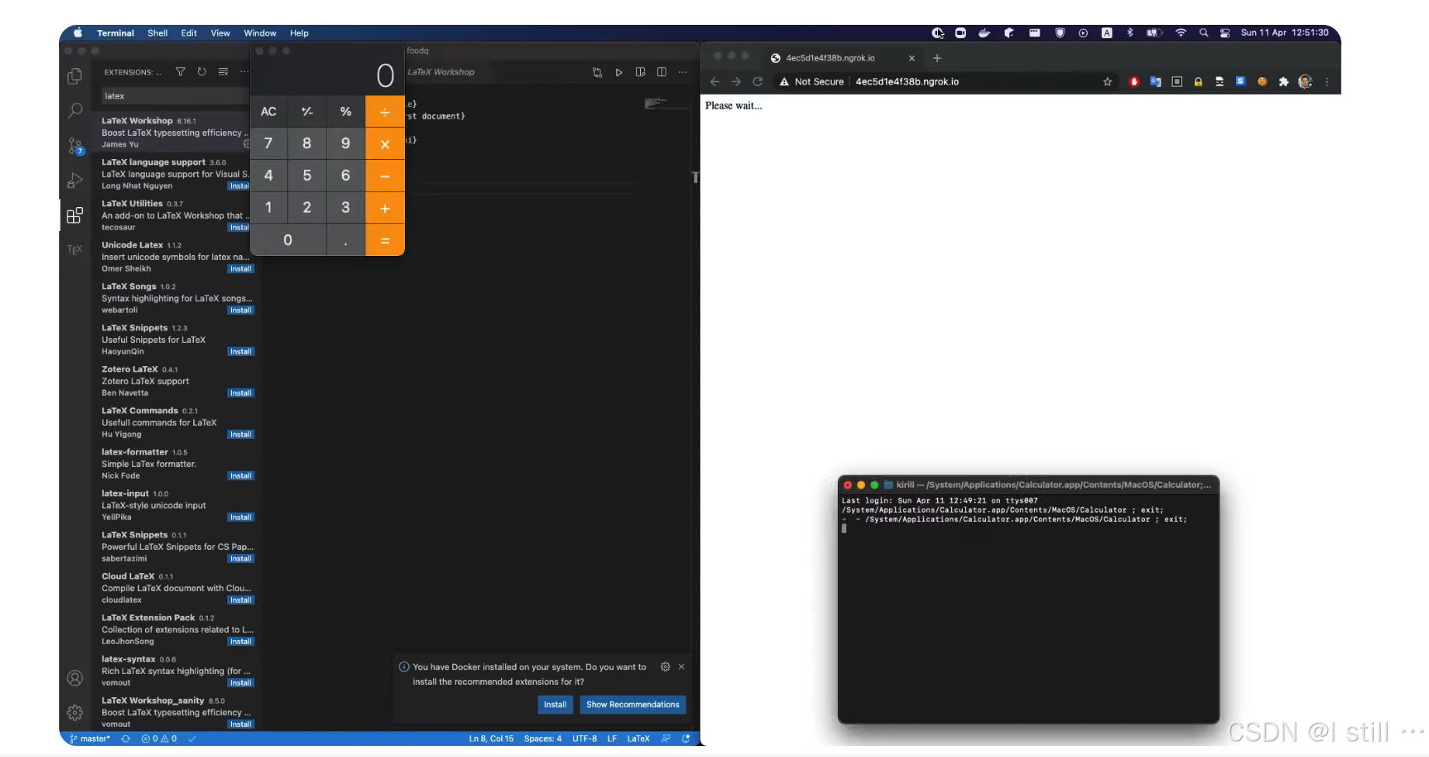Clear the extensions search results

click(223, 72)
